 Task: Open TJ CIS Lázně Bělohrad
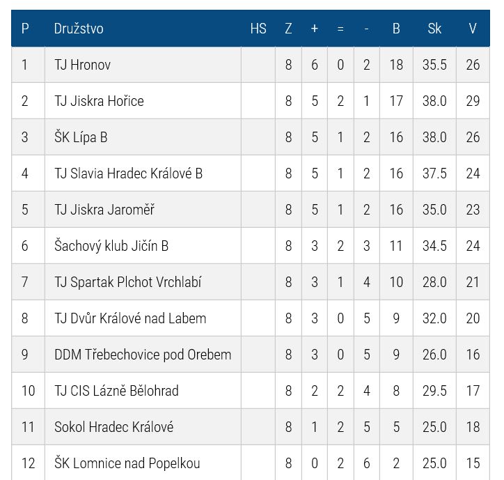pos(116,391)
